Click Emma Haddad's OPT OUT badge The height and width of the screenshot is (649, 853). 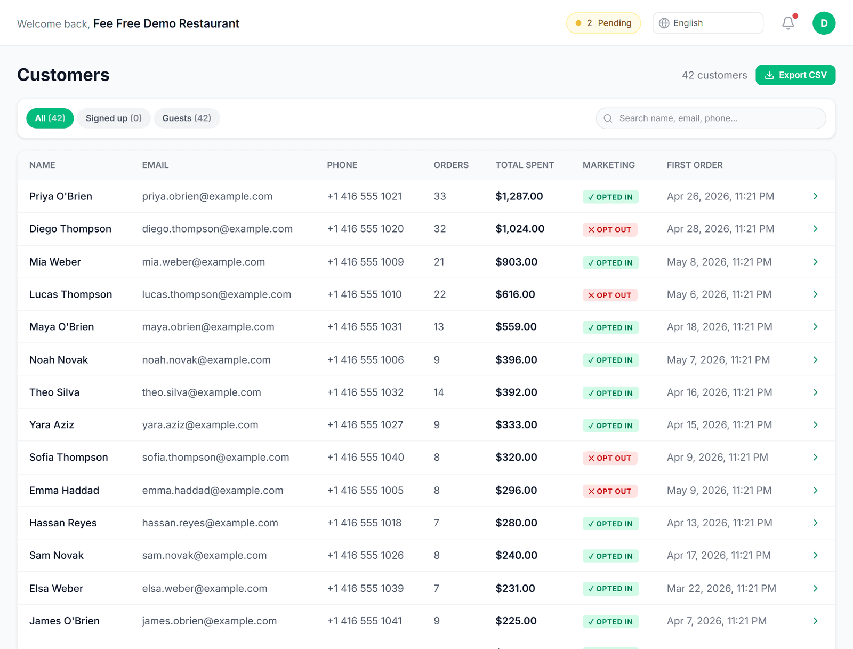(610, 491)
